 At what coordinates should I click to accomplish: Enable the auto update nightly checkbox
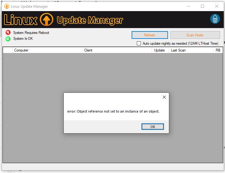139,43
